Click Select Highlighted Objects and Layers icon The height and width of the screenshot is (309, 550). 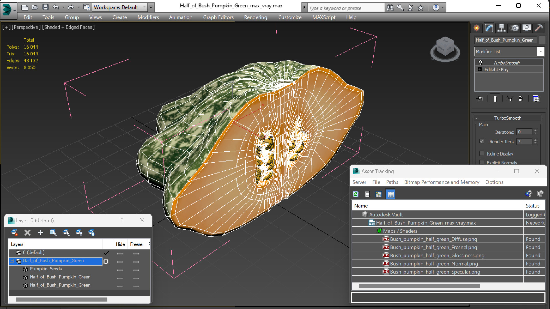point(53,232)
